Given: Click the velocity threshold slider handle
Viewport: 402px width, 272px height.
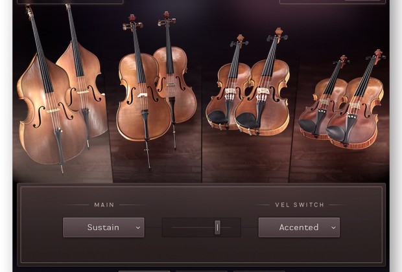Looking at the screenshot, I should [x=217, y=227].
